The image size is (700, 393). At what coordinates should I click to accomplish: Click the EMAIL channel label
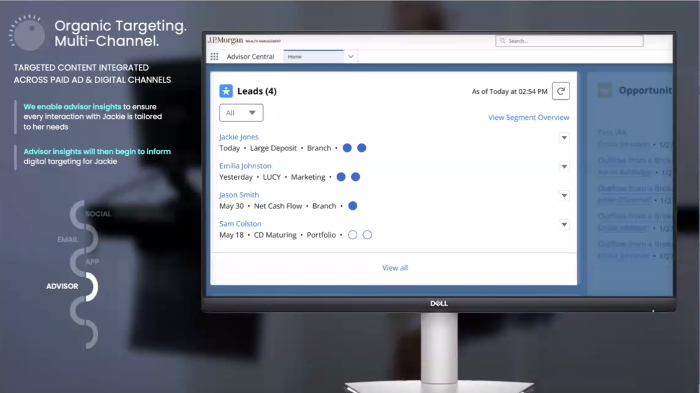point(68,240)
